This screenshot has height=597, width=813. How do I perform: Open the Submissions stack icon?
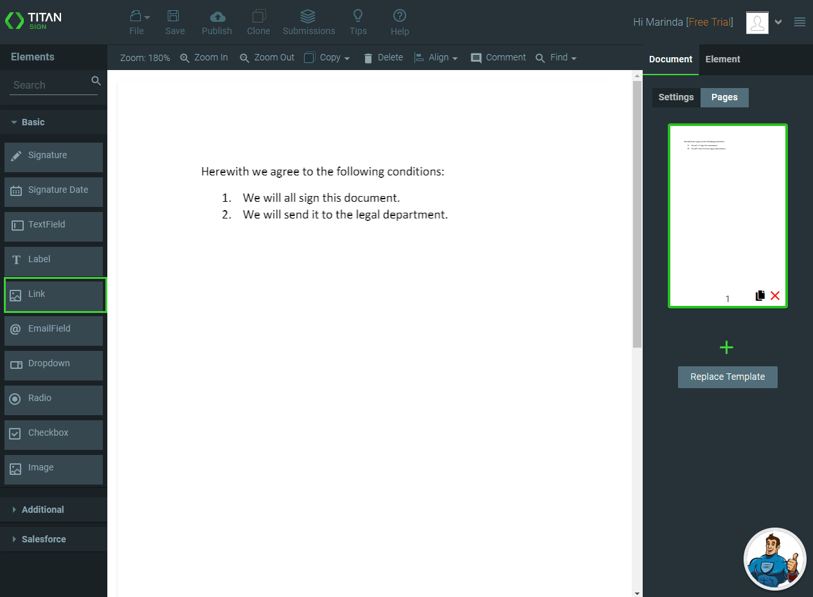(308, 17)
